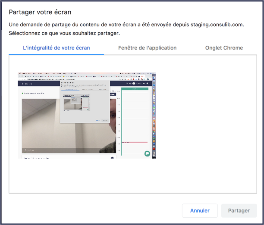Click the green status dot in the preview

click(x=22, y=93)
